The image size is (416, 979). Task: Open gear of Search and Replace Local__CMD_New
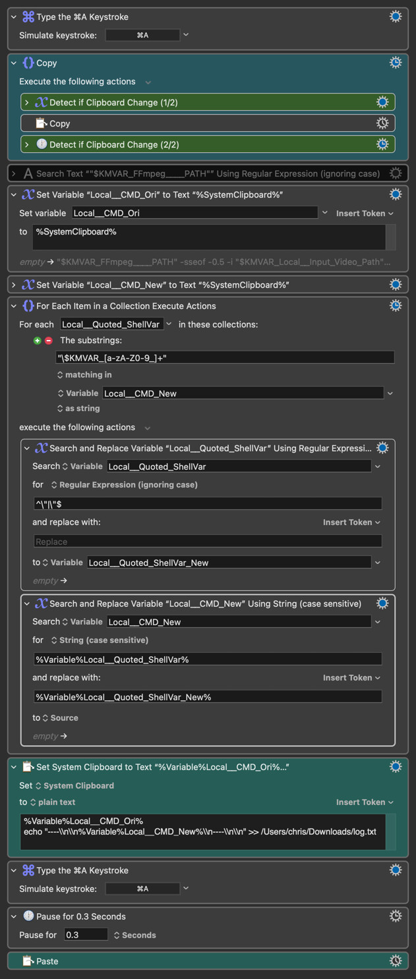point(382,603)
